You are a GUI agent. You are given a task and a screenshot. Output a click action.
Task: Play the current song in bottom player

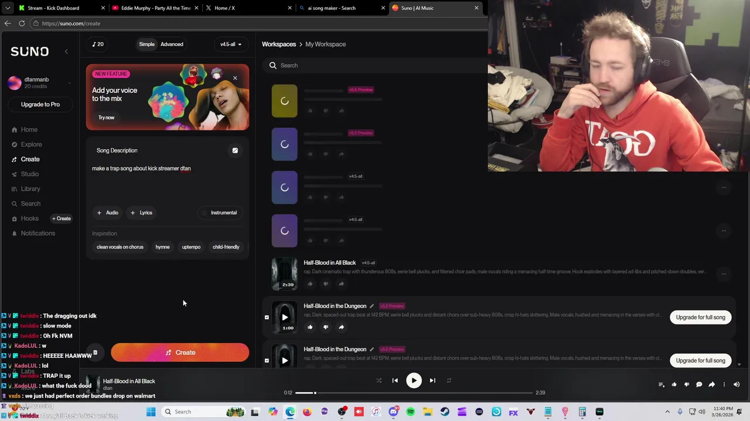414,380
